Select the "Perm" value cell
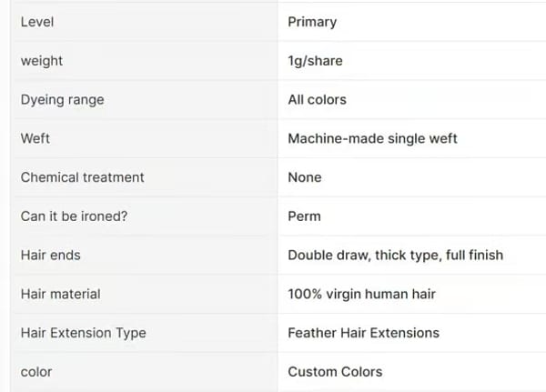Screen dimensions: 546x392 pyautogui.click(x=304, y=216)
